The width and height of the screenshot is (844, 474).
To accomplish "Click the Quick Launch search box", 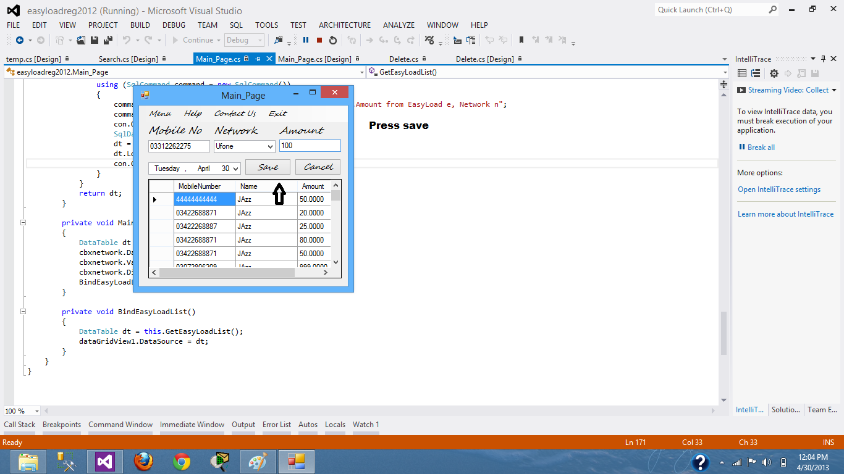I will point(711,9).
